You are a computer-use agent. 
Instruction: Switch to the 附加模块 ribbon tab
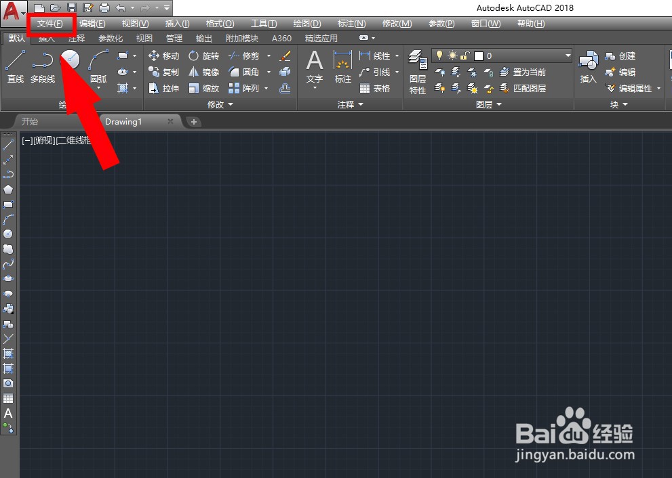[x=241, y=39]
